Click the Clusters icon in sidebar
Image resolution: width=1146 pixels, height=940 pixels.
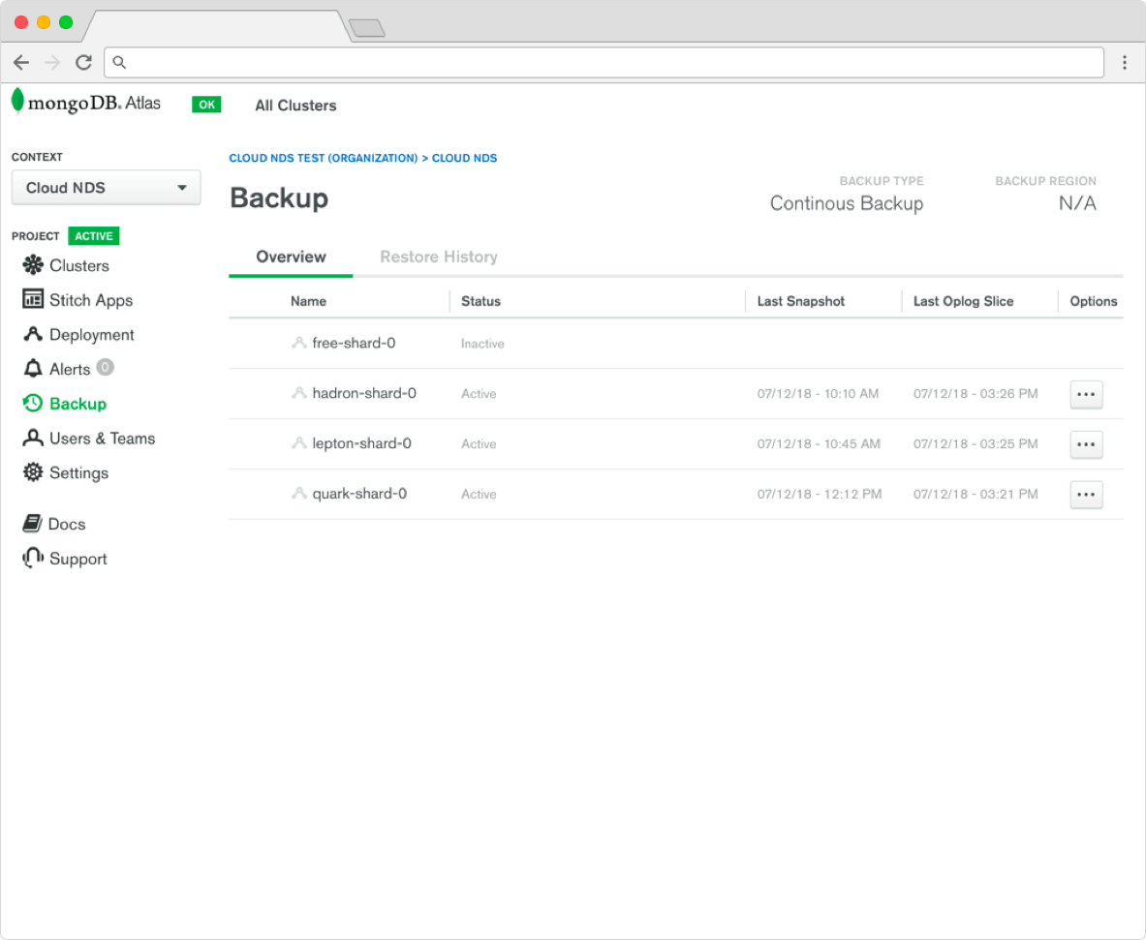click(x=33, y=265)
